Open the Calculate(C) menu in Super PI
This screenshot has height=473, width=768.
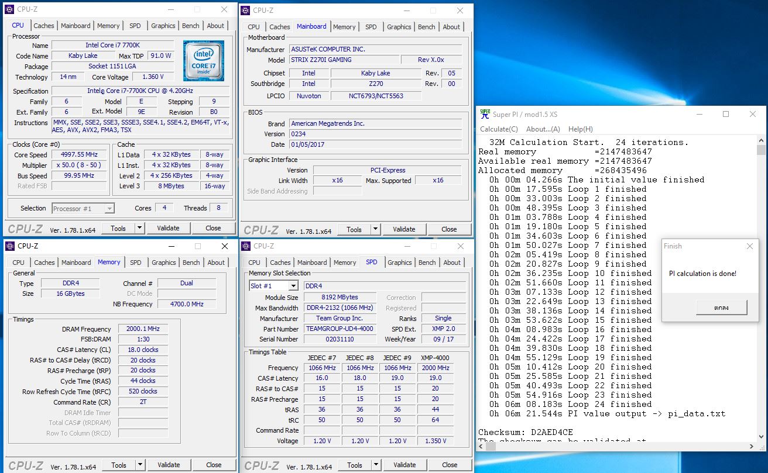tap(499, 129)
